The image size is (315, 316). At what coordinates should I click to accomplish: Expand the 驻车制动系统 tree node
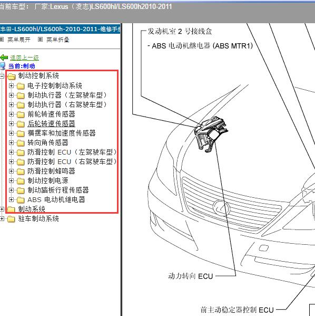tap(2, 218)
